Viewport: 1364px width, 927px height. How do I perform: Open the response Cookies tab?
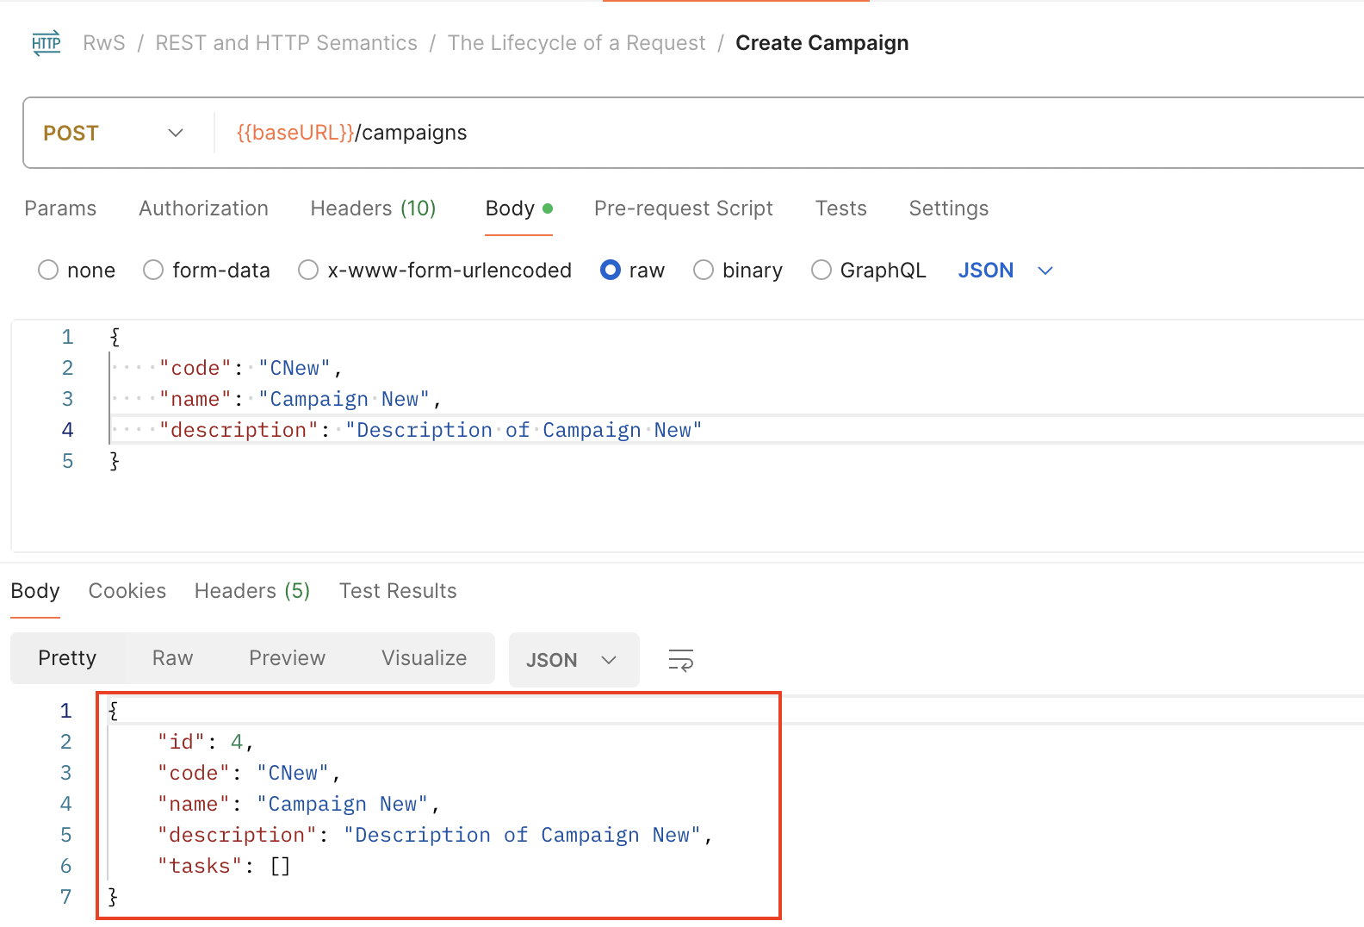pos(127,591)
